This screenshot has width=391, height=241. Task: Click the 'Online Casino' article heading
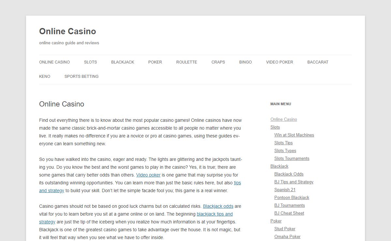coord(62,104)
